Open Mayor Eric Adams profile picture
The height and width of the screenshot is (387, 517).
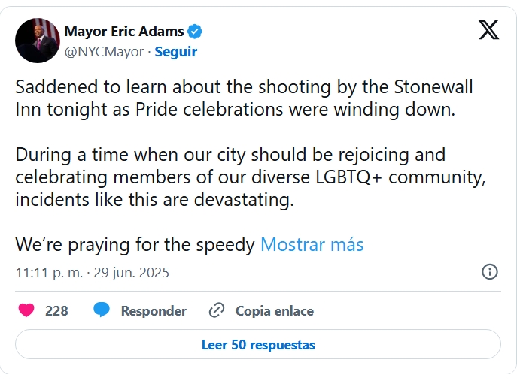tap(38, 41)
